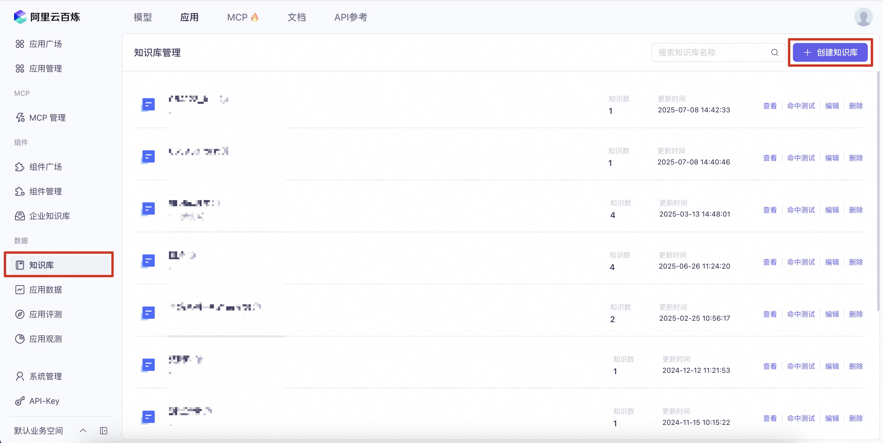Click the MCP 管理 sidebar icon
This screenshot has width=883, height=443.
click(20, 118)
